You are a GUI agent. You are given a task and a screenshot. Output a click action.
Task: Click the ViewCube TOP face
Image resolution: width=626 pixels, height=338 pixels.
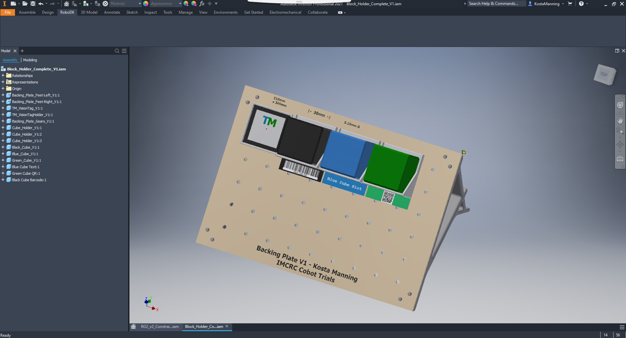tap(604, 75)
